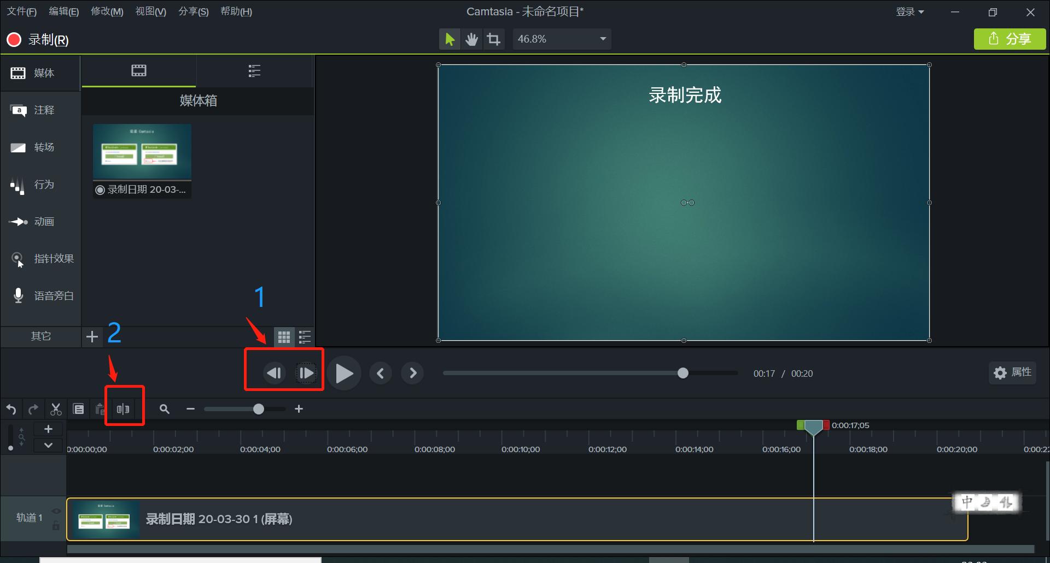Open the 视图(V) menu
The width and height of the screenshot is (1050, 563).
(x=150, y=11)
